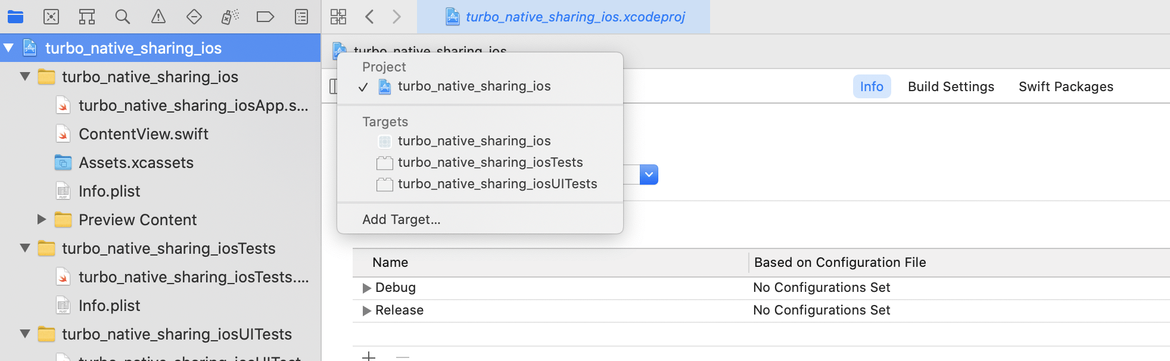
Task: Open the Debug navigator spray icon
Action: [230, 17]
